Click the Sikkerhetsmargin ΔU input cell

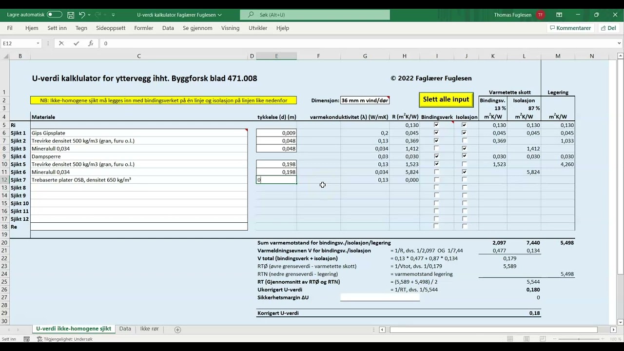pos(380,297)
